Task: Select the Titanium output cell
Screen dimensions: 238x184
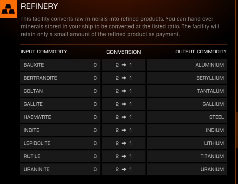Action: click(x=187, y=156)
